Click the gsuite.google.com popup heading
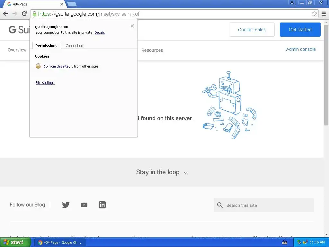 click(52, 27)
